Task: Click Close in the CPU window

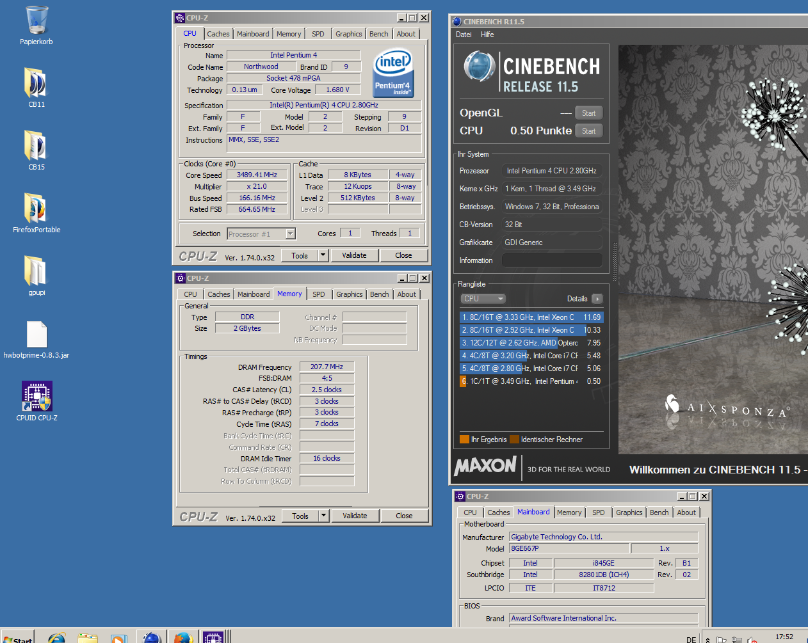Action: pyautogui.click(x=403, y=255)
